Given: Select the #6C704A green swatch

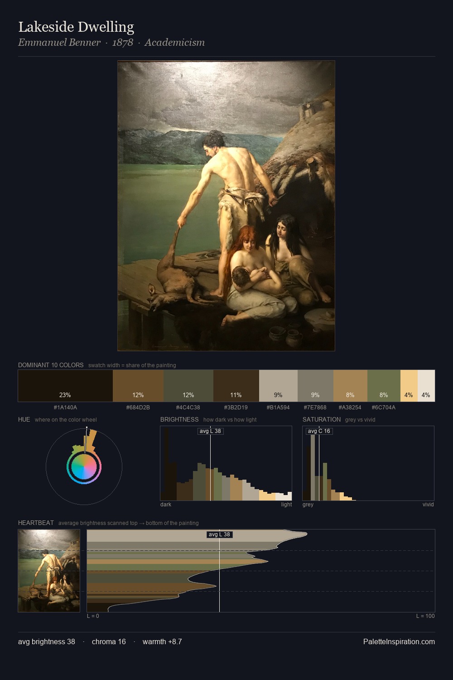Looking at the screenshot, I should [384, 386].
